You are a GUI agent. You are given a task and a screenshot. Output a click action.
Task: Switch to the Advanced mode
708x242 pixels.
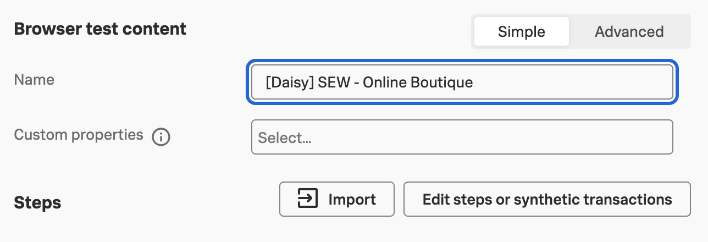coord(629,32)
